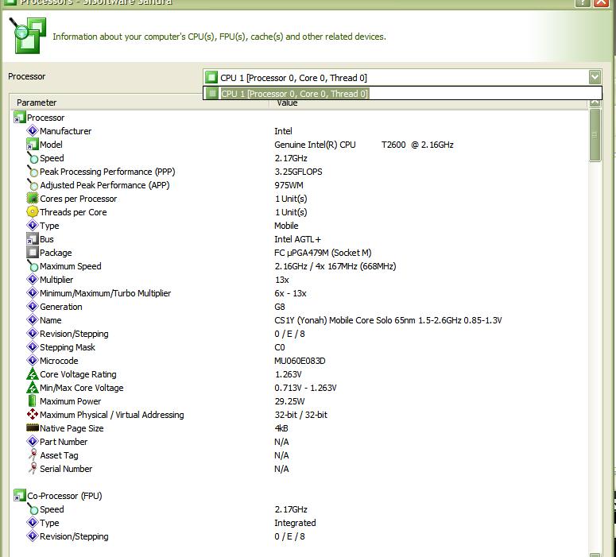The height and width of the screenshot is (557, 616).
Task: Click Adjusted Peak Performance icon
Action: click(x=33, y=184)
